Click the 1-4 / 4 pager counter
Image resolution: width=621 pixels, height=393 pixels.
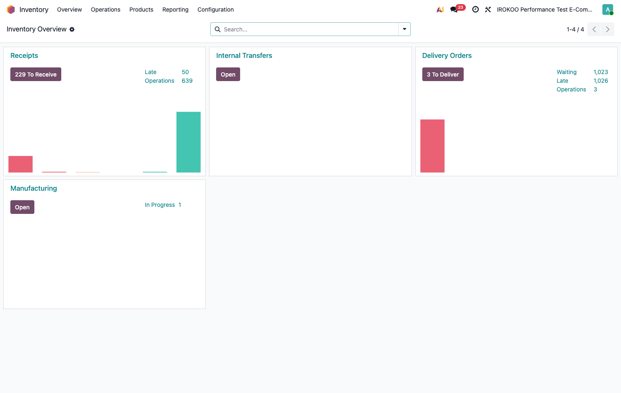pos(575,29)
